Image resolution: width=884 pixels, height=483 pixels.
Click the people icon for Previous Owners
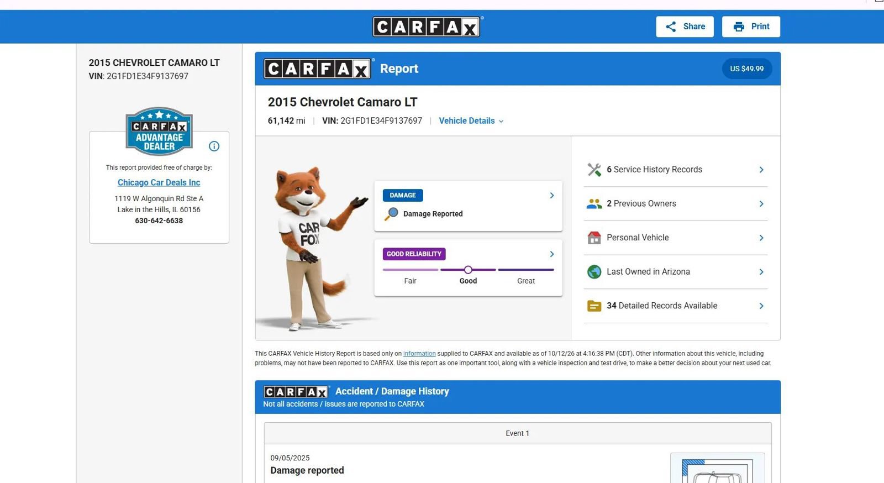click(x=594, y=204)
